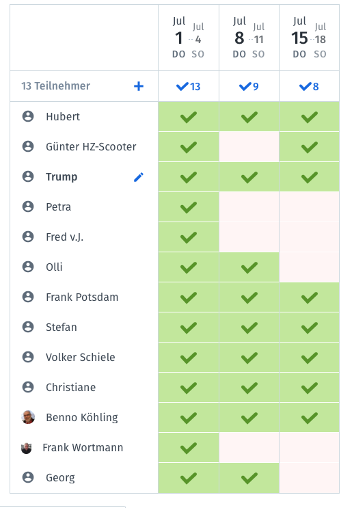This screenshot has width=354, height=508.
Task: Toggle Trump's checkmark for Jul 8
Action: click(249, 177)
